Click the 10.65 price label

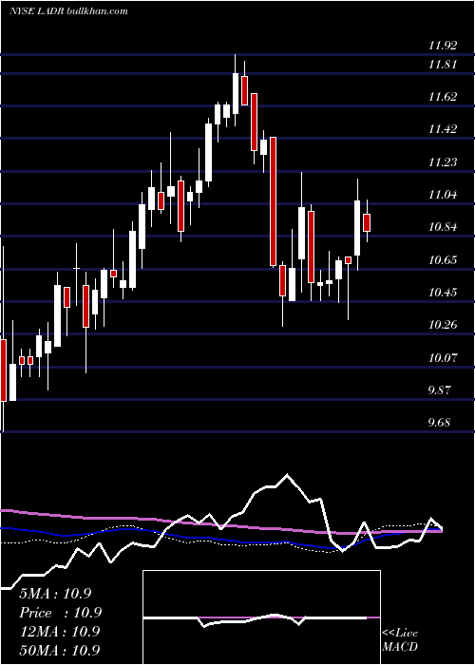pos(443,260)
